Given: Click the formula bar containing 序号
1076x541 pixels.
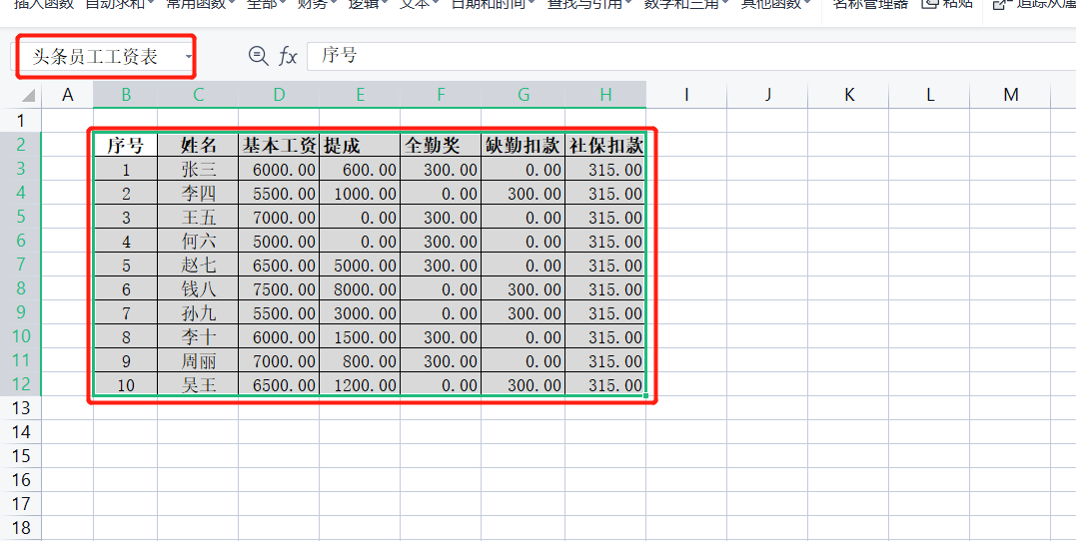Looking at the screenshot, I should pyautogui.click(x=691, y=56).
